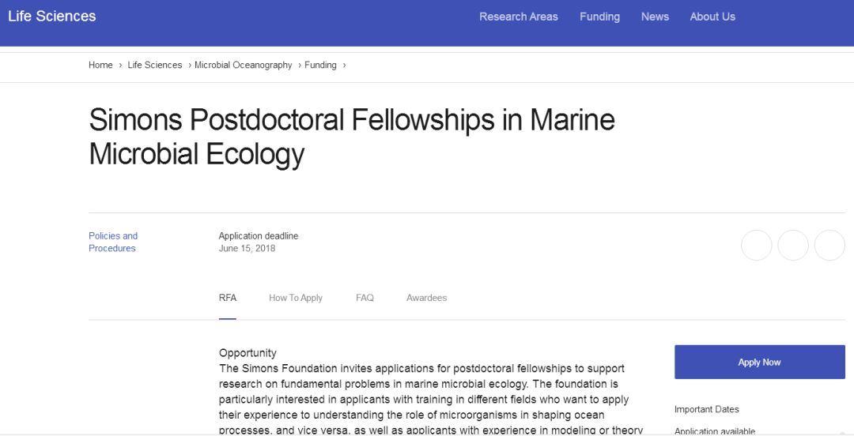Click the Simons Postdoctoral Fellowships page heading
Viewport: 854px width, 436px height.
pos(352,136)
